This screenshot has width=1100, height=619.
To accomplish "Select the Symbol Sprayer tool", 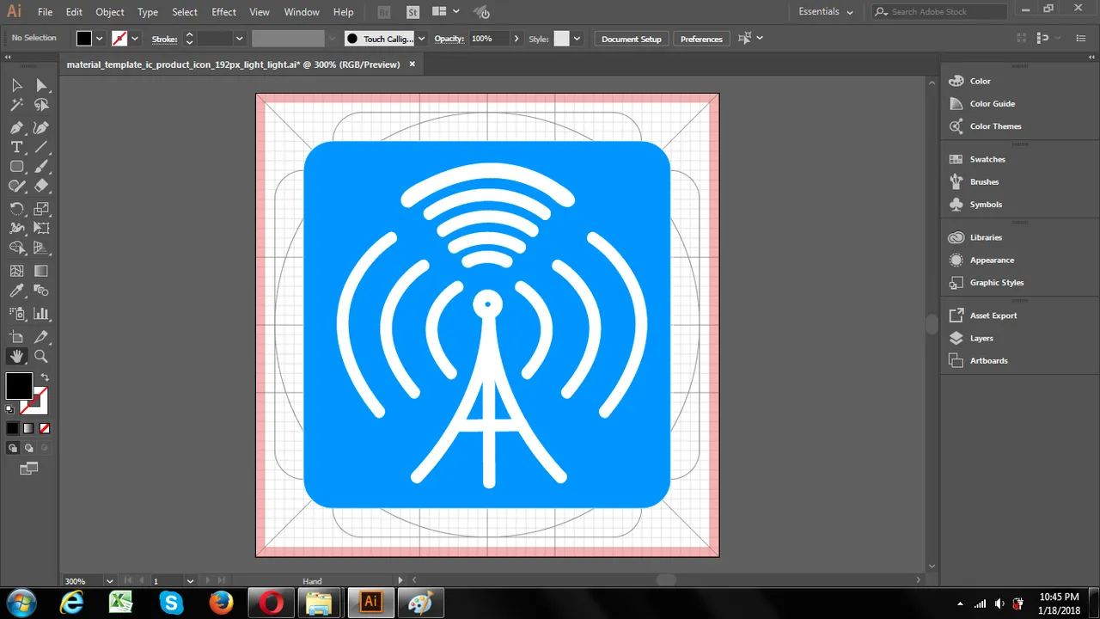I will (x=16, y=314).
